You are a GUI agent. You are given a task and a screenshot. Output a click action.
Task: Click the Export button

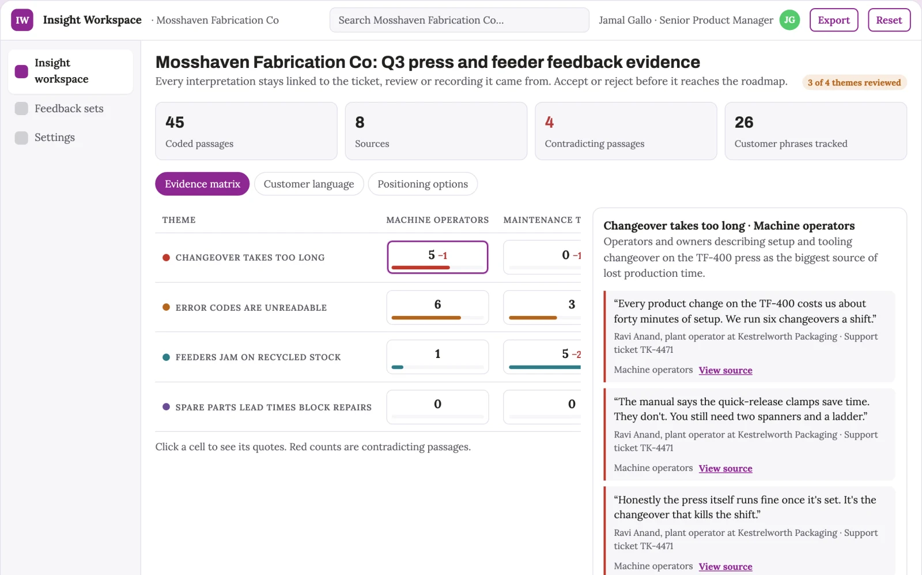pyautogui.click(x=834, y=20)
